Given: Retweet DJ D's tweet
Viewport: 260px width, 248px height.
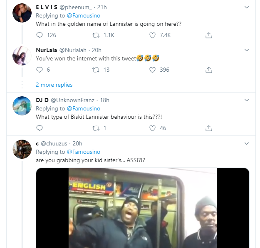Looking at the screenshot, I should pyautogui.click(x=95, y=128).
